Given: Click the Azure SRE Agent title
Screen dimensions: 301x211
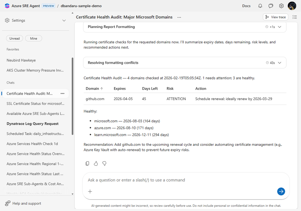Looking at the screenshot, I should click(x=26, y=6).
